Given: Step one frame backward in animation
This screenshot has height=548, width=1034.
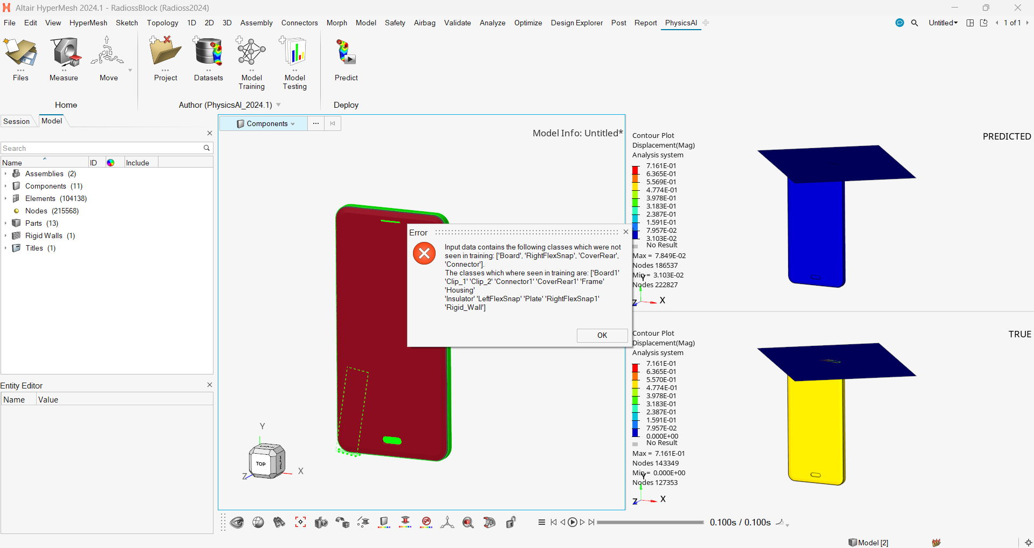Looking at the screenshot, I should pyautogui.click(x=563, y=522).
